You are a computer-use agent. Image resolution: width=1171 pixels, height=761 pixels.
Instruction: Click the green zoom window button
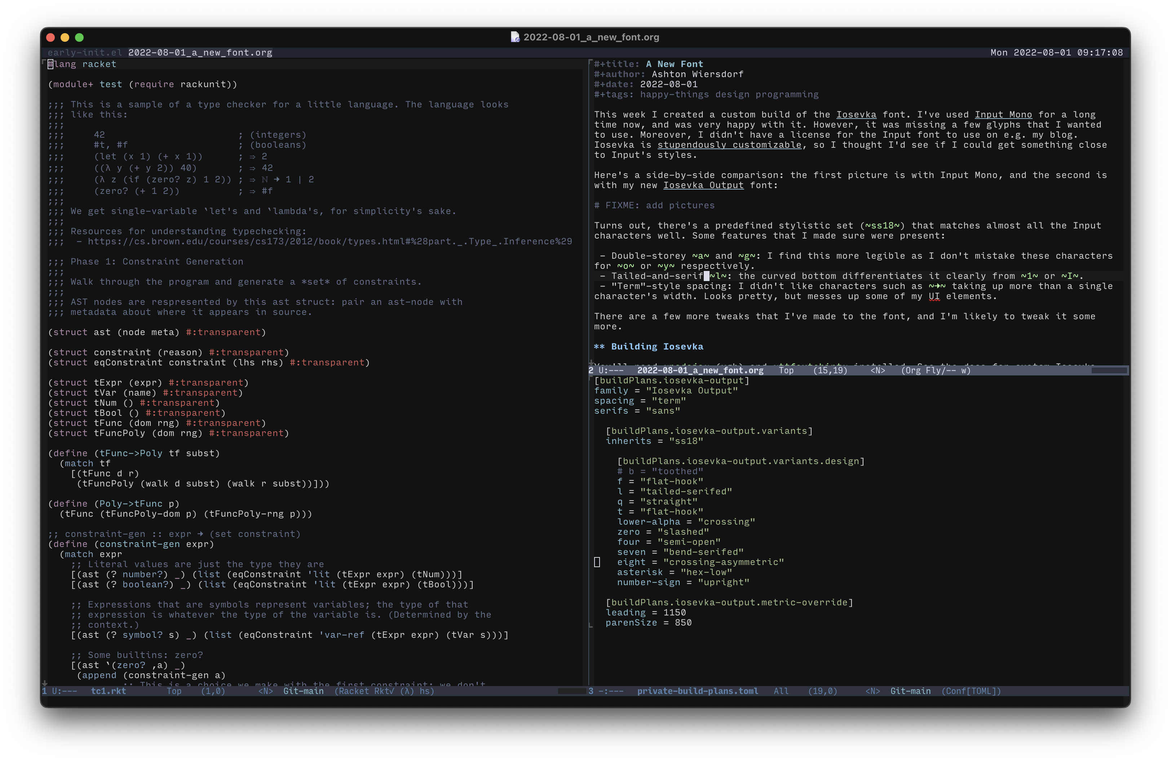[x=79, y=37]
